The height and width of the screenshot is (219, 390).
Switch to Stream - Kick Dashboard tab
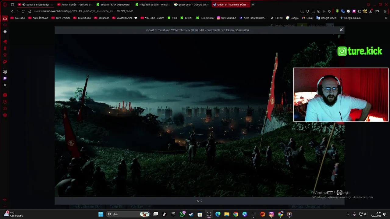(113, 5)
